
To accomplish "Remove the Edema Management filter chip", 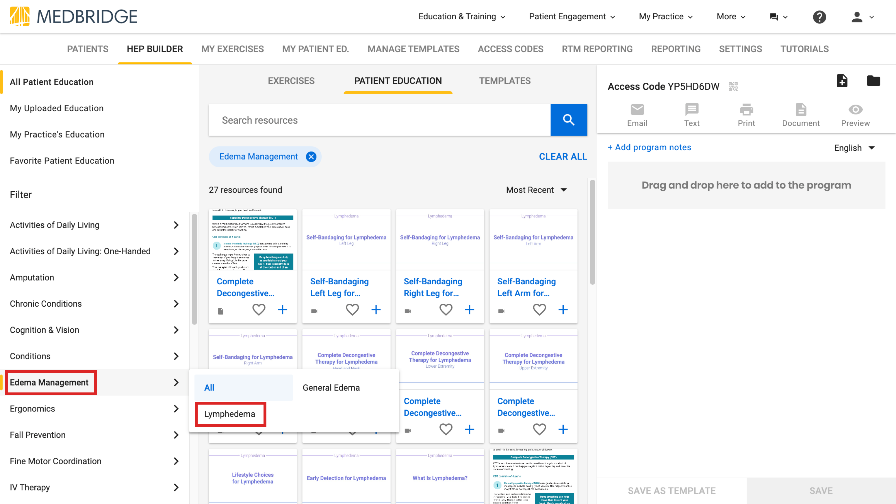I will click(x=311, y=157).
